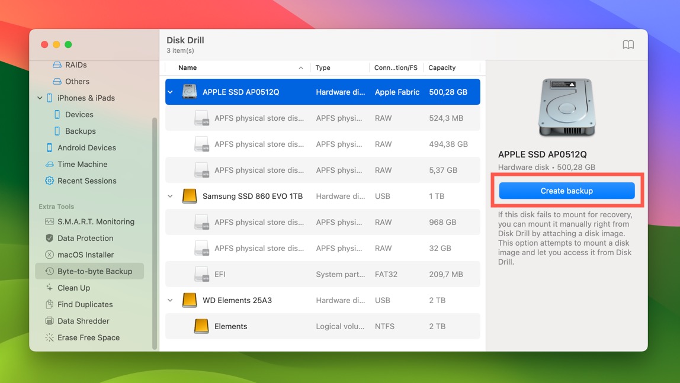Collapse the APPLE SSD AP0512Q row

171,92
